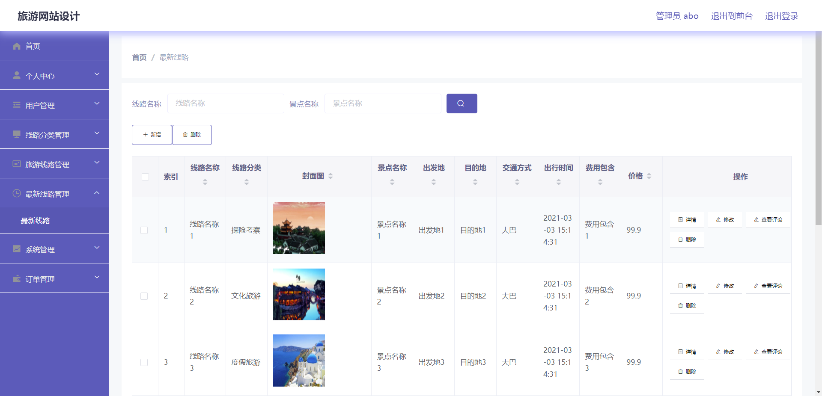The height and width of the screenshot is (396, 822).
Task: Check the checkbox for row 1
Action: pos(144,230)
